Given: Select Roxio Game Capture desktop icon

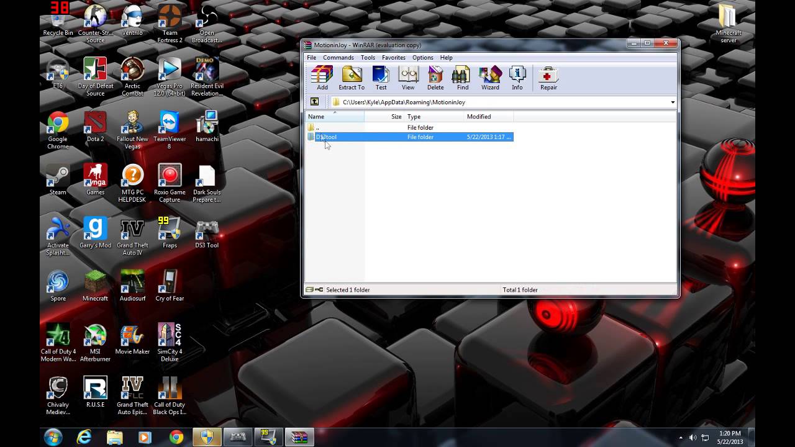Looking at the screenshot, I should (x=170, y=183).
